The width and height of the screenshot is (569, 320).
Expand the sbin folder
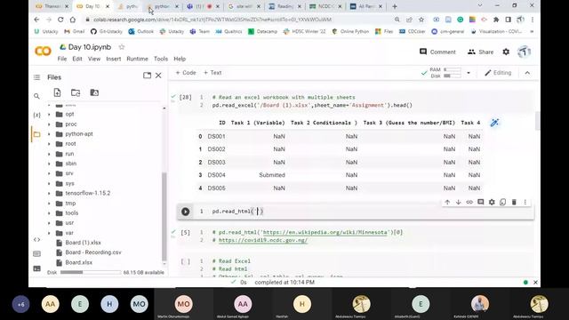point(50,164)
